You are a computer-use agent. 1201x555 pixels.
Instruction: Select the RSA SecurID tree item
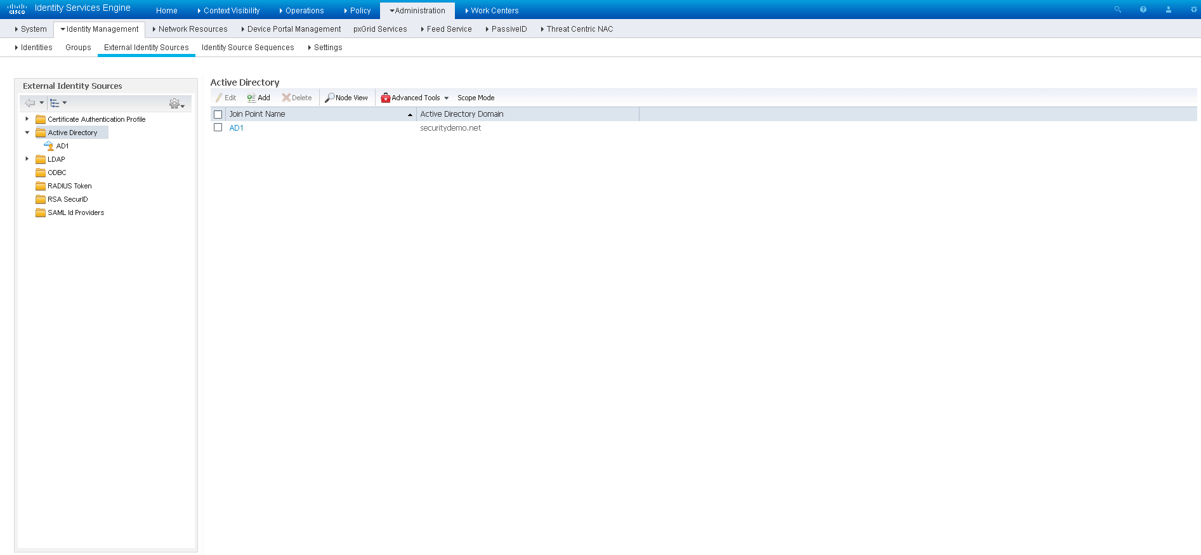68,199
